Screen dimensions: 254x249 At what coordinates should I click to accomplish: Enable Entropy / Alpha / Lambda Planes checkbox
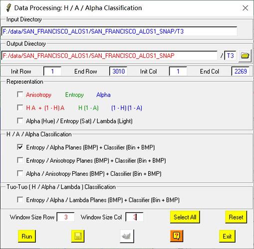(x=20, y=200)
